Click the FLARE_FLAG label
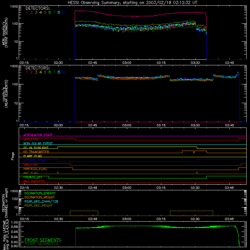 click(32, 156)
